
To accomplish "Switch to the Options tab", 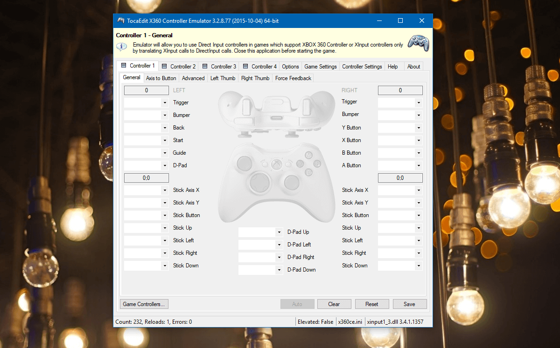I will click(290, 67).
